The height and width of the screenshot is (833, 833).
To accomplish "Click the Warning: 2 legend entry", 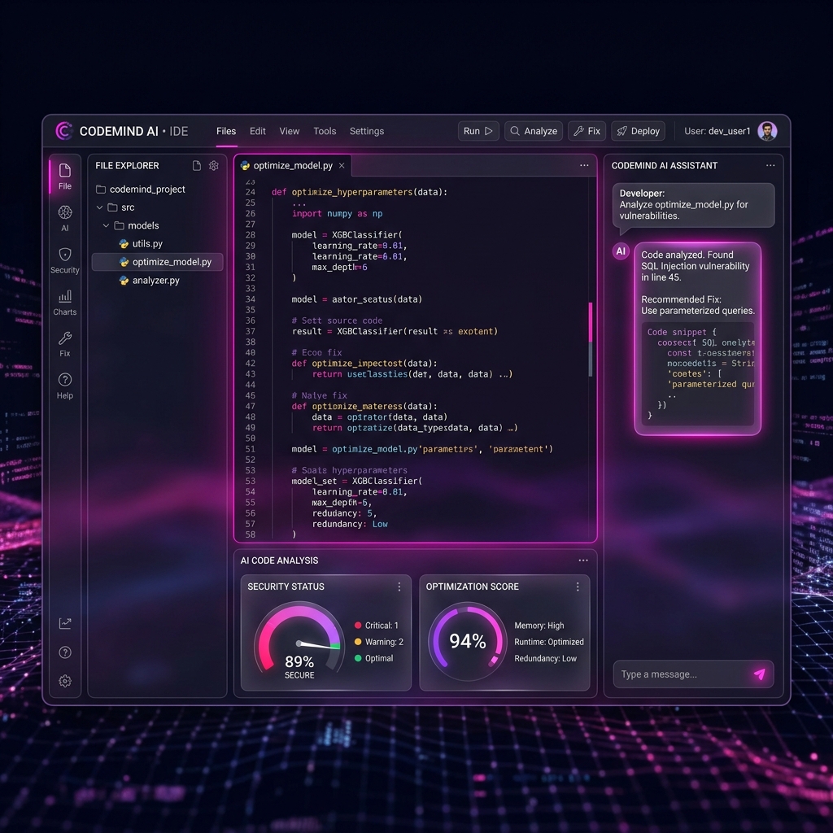I will click(x=379, y=642).
